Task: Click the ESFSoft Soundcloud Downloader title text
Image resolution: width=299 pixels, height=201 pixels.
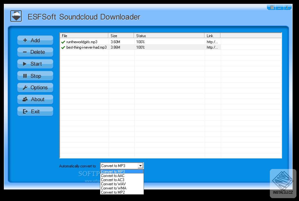Action: pyautogui.click(x=84, y=17)
